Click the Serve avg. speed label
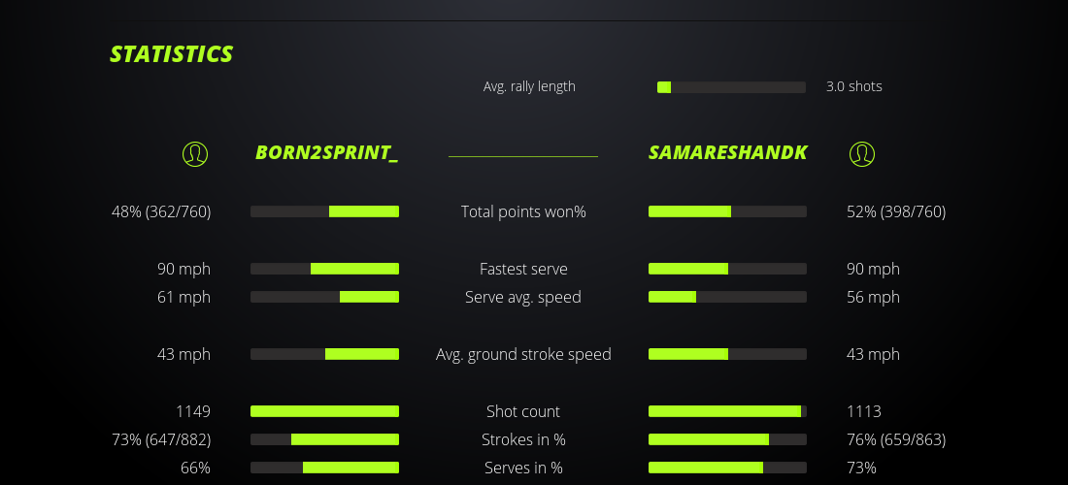The width and height of the screenshot is (1068, 485). [x=523, y=297]
